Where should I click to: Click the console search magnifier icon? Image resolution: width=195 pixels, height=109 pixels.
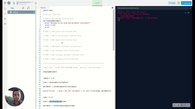186,13
